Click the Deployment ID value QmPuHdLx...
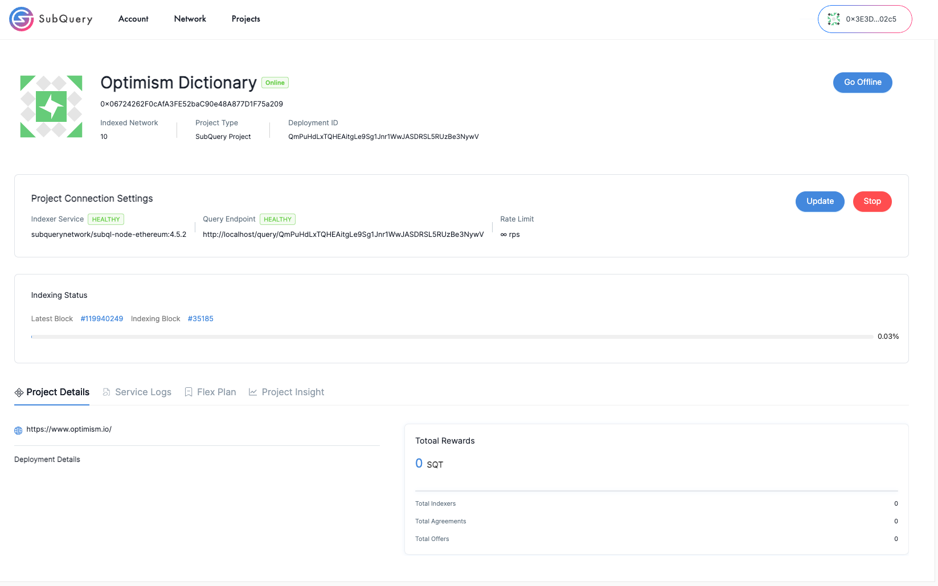 pyautogui.click(x=384, y=137)
